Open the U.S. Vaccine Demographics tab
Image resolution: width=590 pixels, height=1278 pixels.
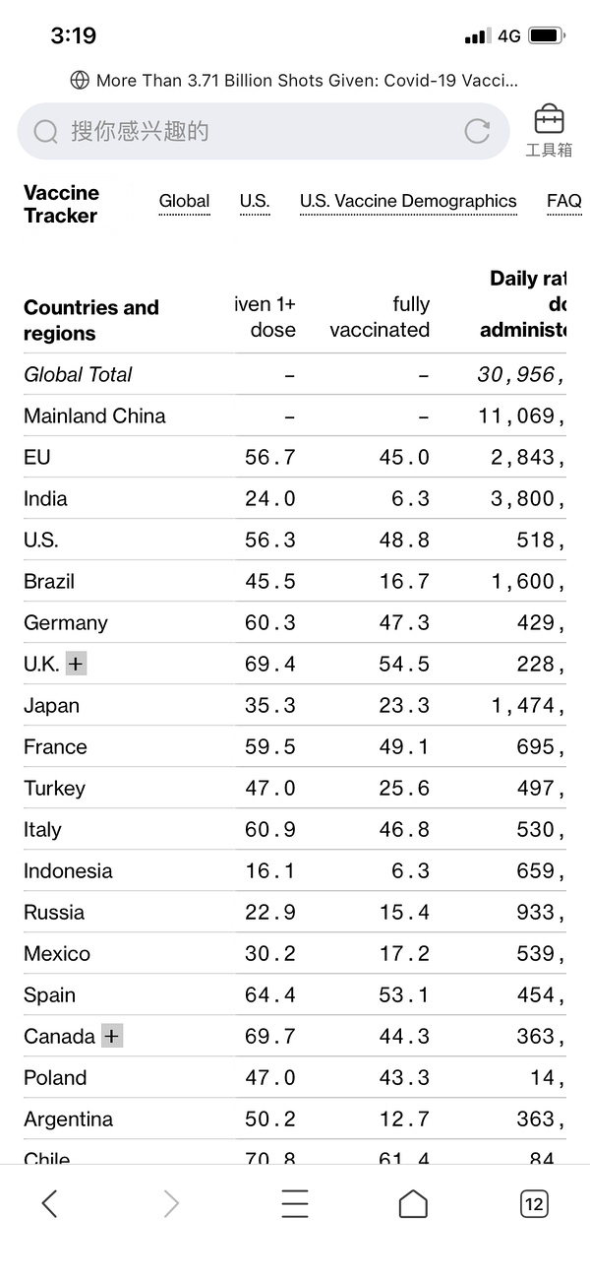point(408,201)
